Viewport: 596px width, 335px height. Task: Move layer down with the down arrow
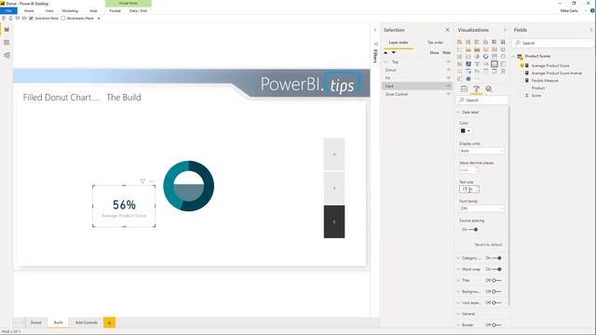[393, 53]
